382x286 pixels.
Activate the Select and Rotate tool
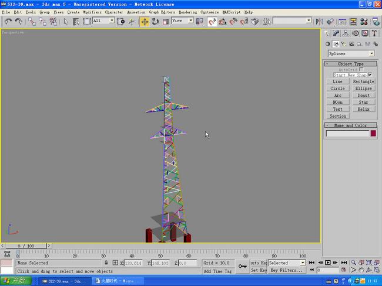(155, 22)
